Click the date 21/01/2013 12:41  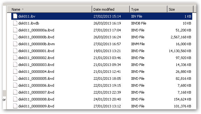pos(107,72)
